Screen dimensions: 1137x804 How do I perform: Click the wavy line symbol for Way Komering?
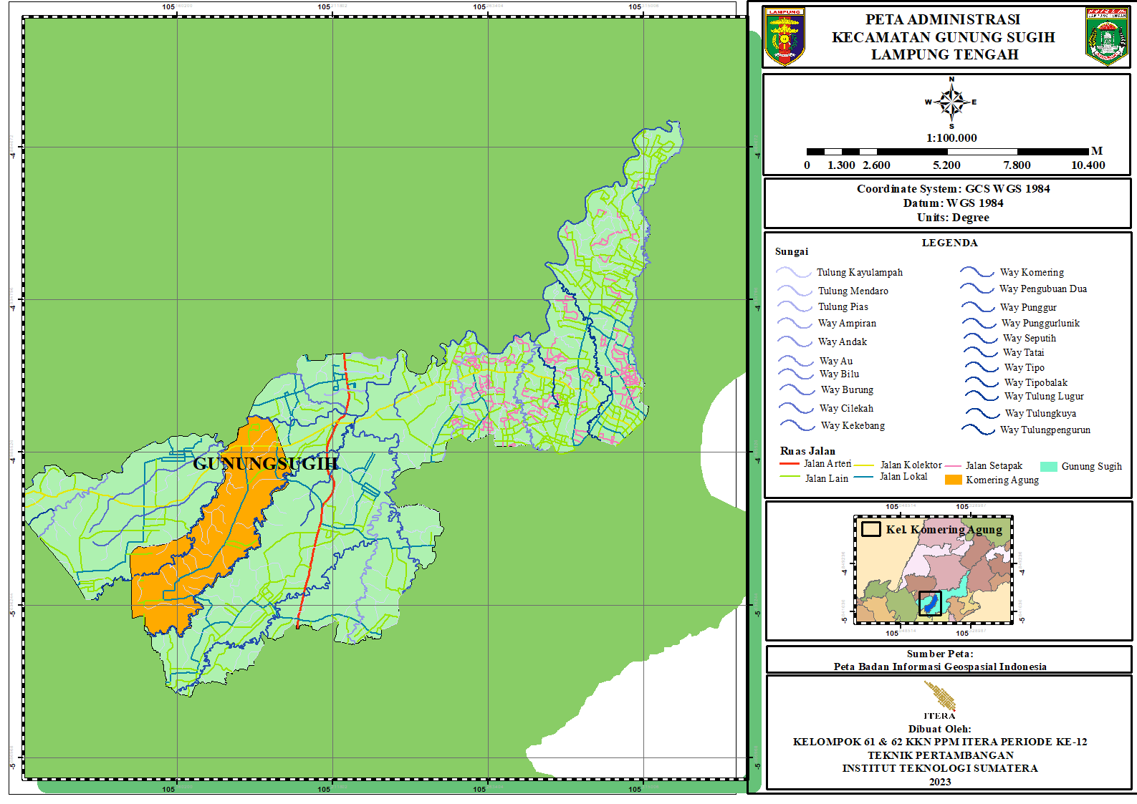pyautogui.click(x=977, y=271)
